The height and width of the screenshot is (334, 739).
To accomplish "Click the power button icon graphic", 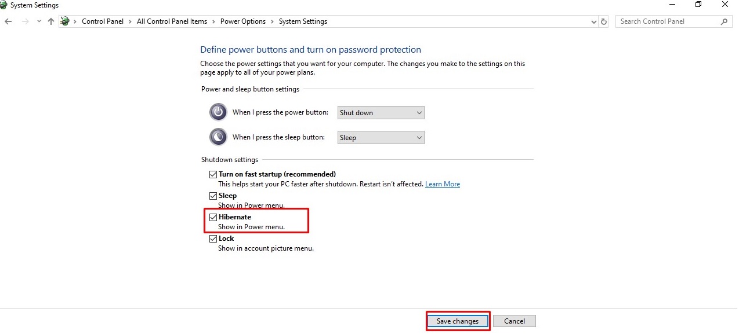I will (218, 112).
